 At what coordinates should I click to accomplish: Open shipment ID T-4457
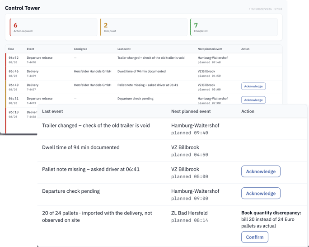point(31,90)
